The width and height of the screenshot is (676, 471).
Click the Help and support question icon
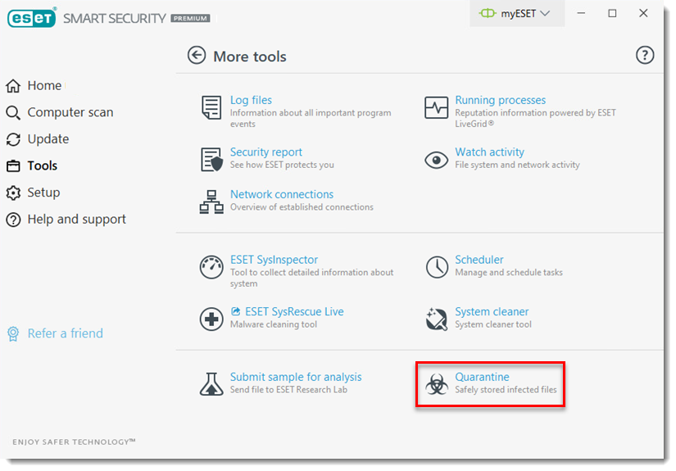13,220
